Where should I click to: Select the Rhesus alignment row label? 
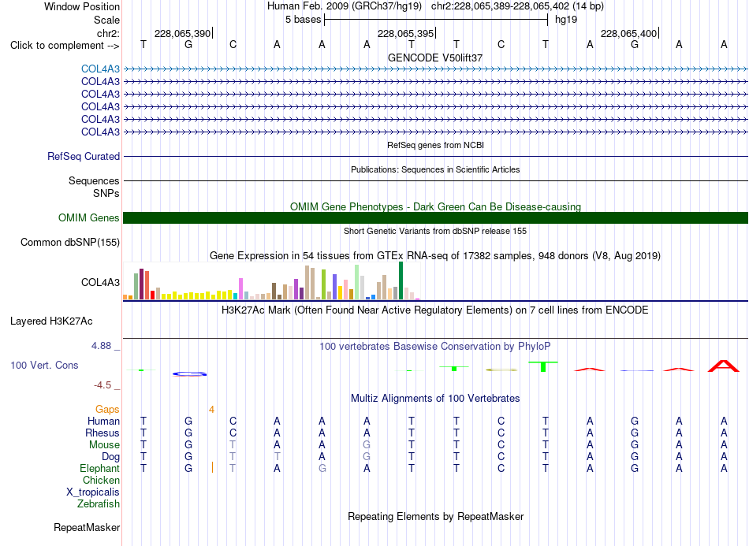[102, 433]
